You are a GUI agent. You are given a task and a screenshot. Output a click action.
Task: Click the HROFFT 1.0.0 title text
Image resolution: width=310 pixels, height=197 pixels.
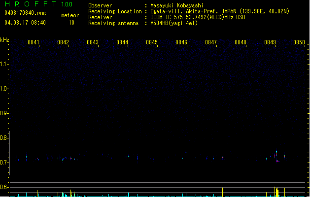[x=39, y=4]
